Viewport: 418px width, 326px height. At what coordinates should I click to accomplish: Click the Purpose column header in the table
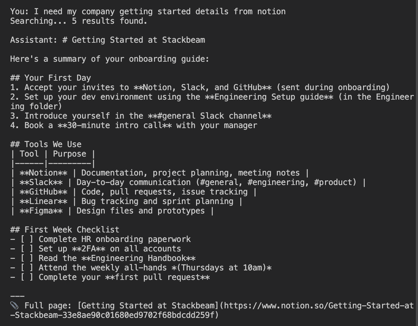(70, 154)
